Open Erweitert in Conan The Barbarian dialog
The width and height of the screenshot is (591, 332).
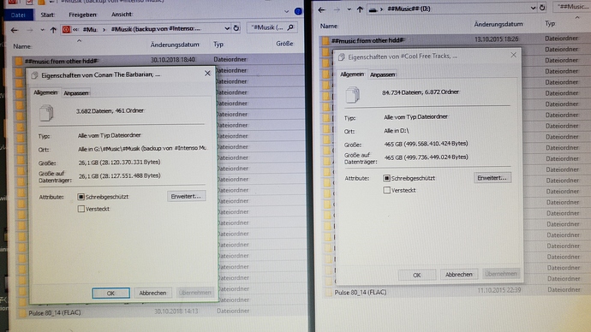point(186,197)
